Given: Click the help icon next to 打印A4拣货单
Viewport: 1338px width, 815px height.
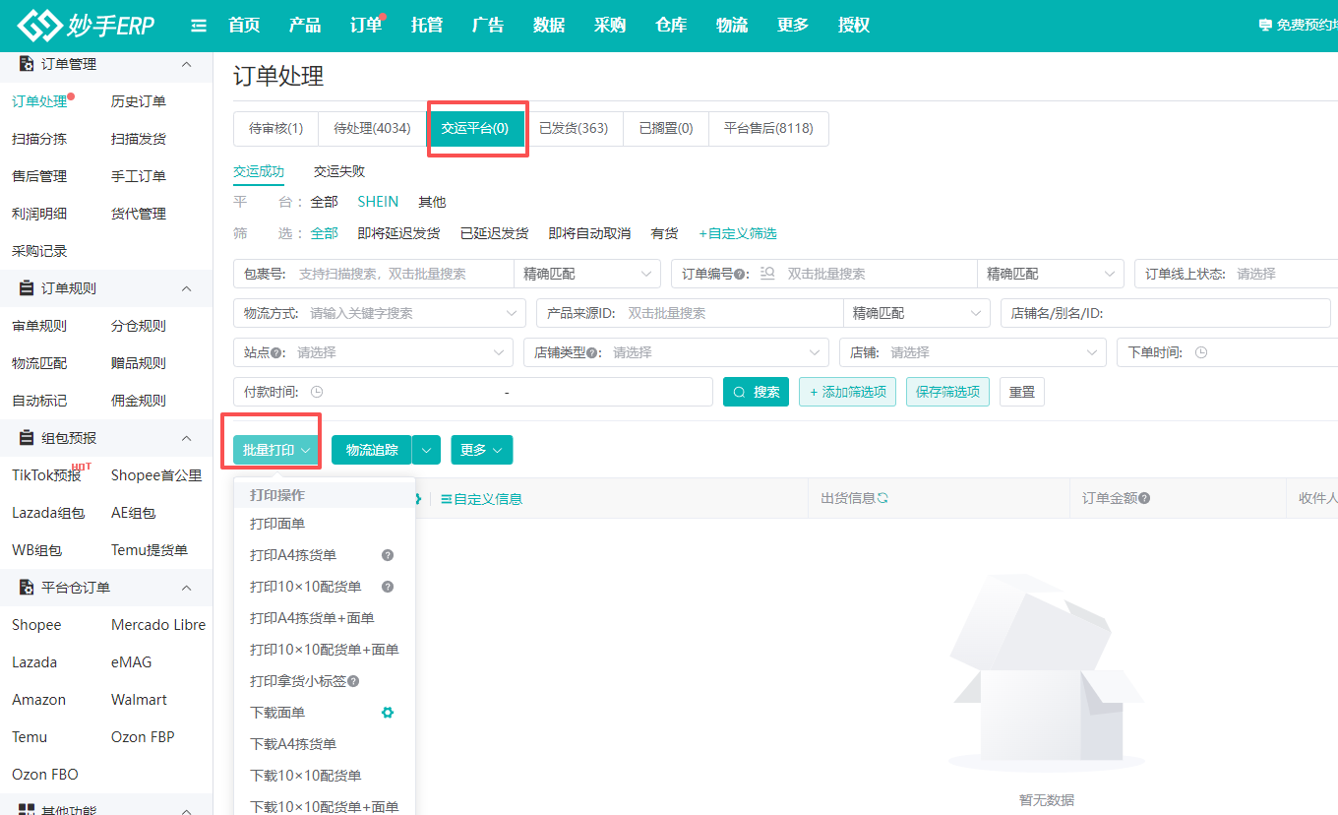Looking at the screenshot, I should click(387, 554).
